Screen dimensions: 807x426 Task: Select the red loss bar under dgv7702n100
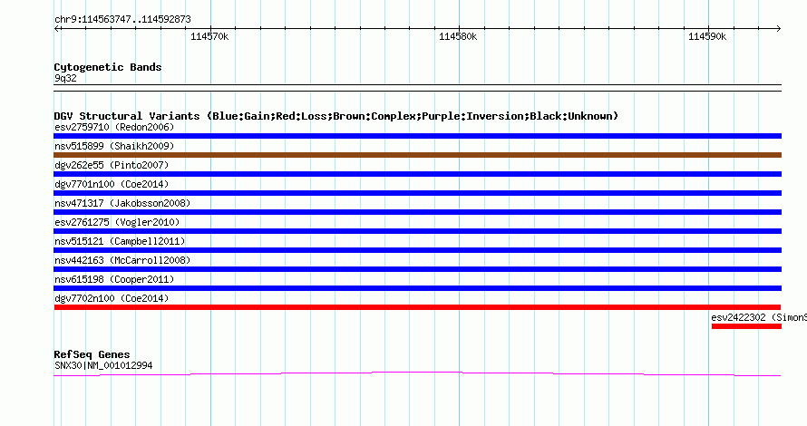pyautogui.click(x=417, y=307)
